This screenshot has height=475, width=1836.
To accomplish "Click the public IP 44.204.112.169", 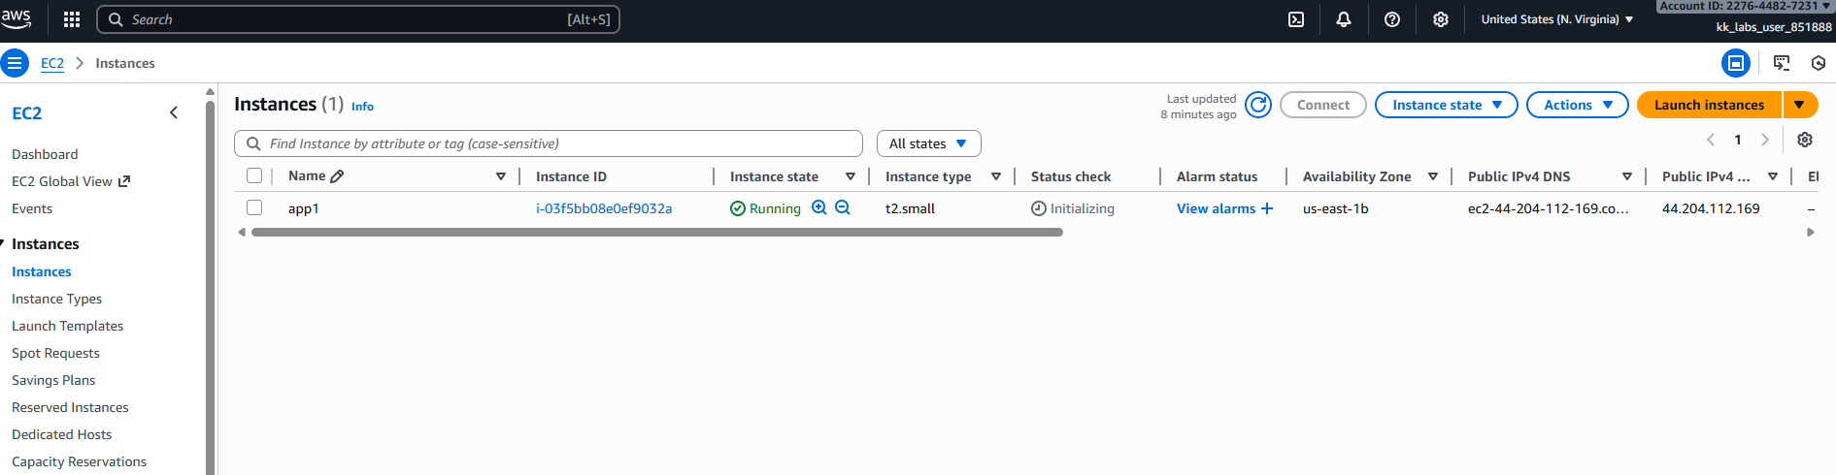I will pyautogui.click(x=1711, y=208).
